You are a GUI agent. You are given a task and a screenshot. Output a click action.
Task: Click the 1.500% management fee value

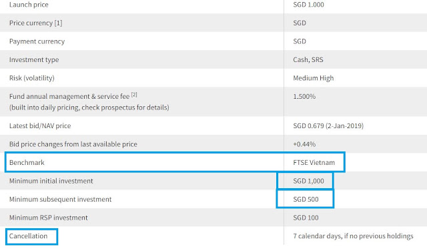point(304,96)
